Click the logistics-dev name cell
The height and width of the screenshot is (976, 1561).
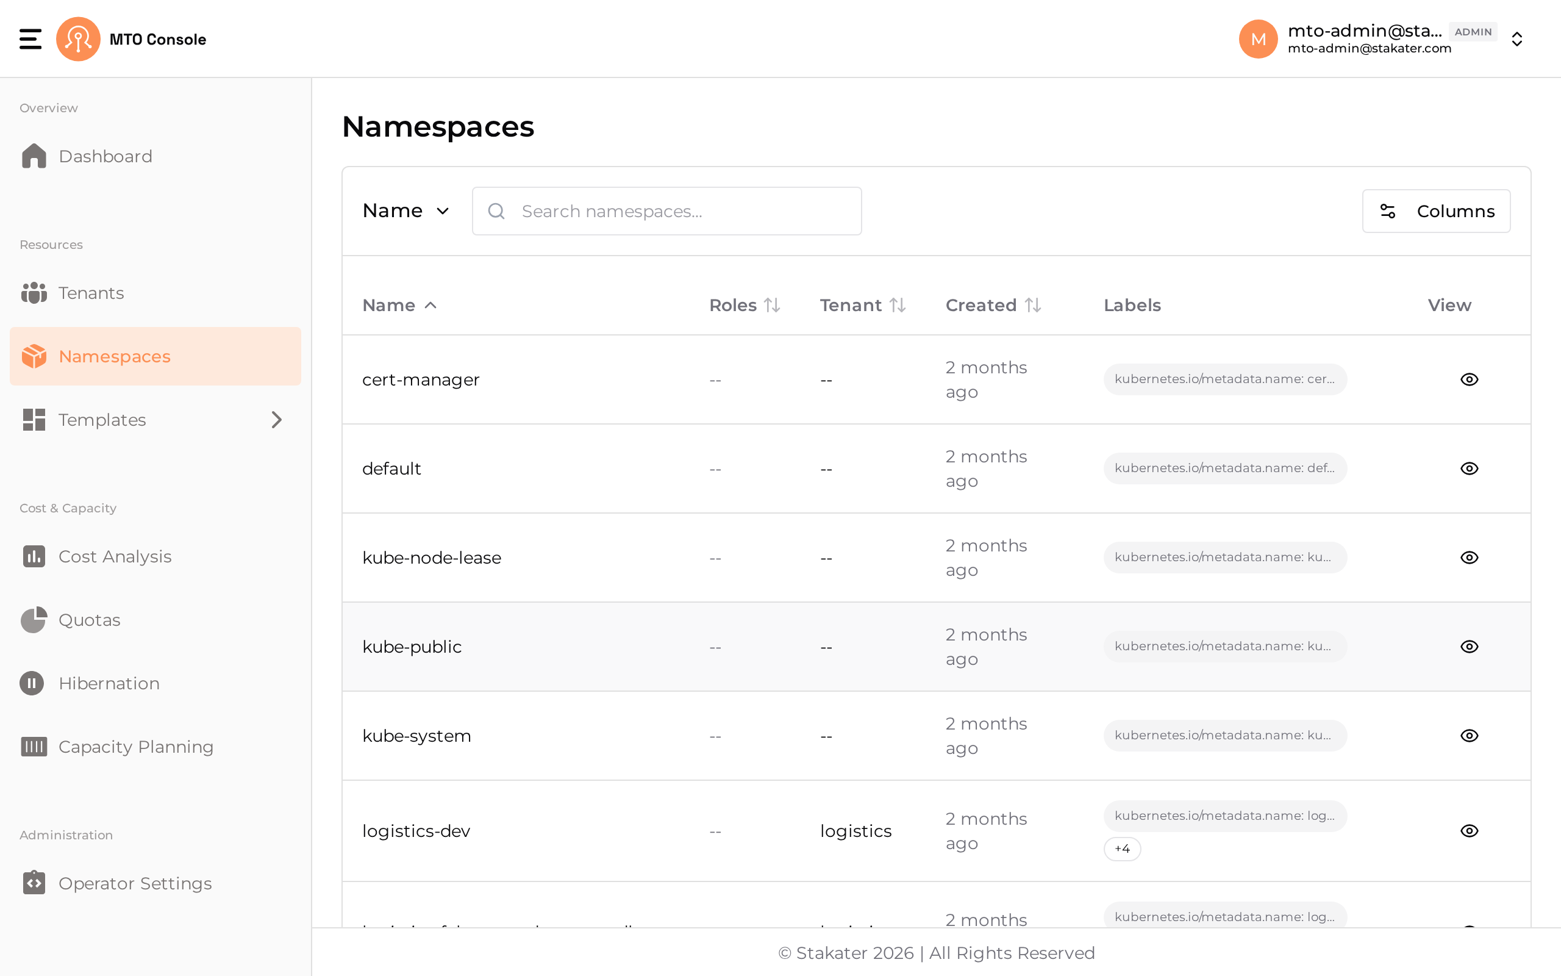pyautogui.click(x=416, y=831)
